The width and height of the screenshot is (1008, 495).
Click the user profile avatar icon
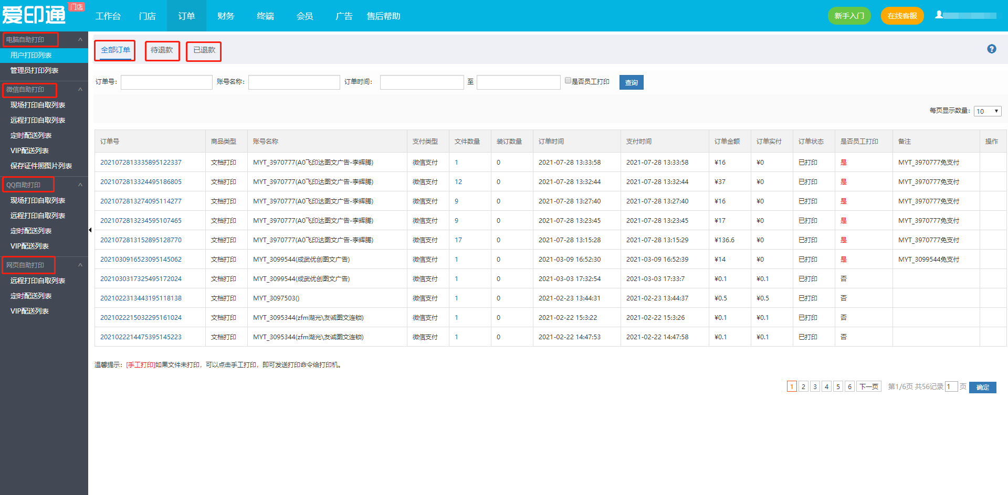pos(939,15)
